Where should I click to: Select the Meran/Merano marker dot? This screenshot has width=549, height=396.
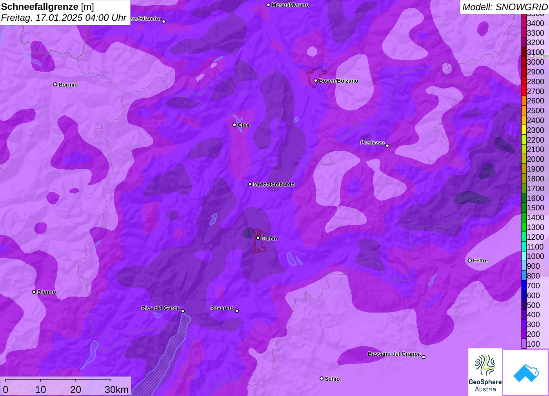tap(269, 5)
